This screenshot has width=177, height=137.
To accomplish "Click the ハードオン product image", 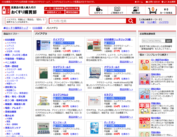I will [95, 128].
